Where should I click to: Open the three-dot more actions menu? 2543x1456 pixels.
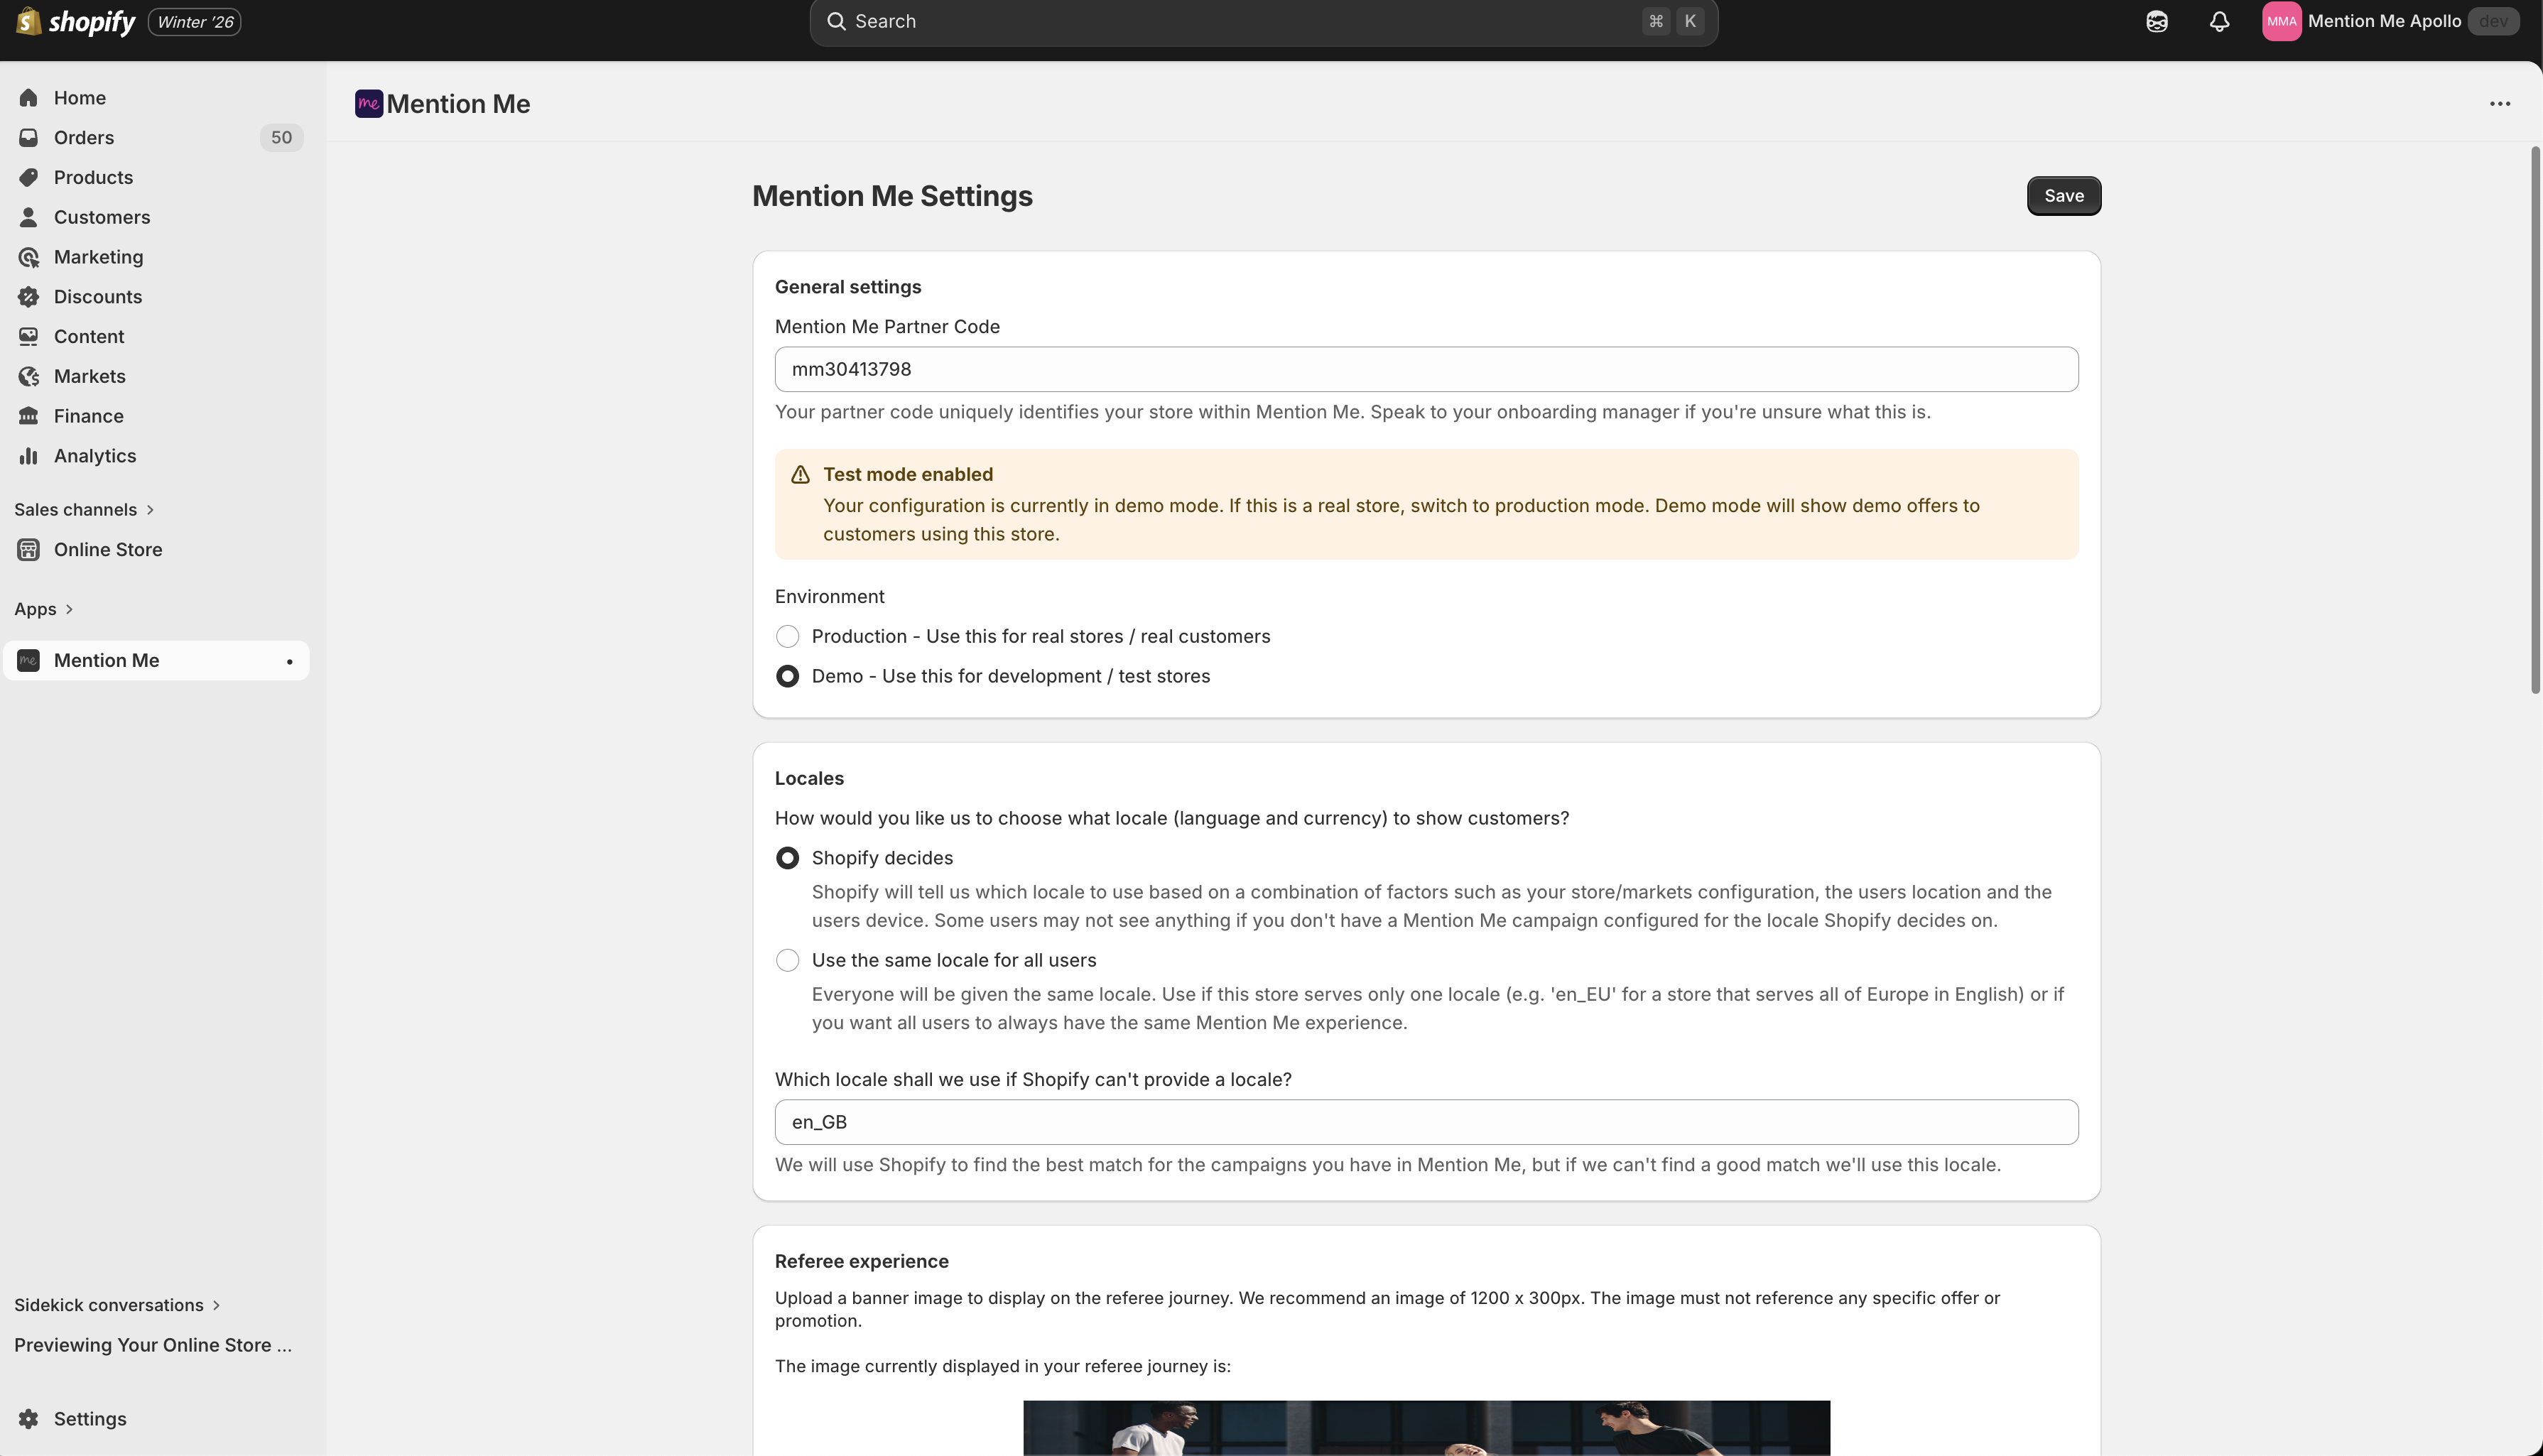[x=2499, y=104]
